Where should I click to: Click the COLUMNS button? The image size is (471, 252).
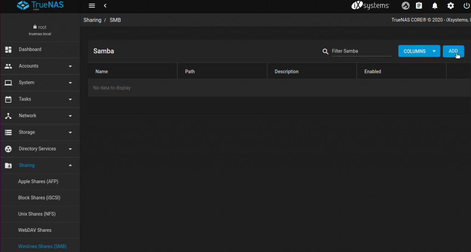(x=419, y=51)
